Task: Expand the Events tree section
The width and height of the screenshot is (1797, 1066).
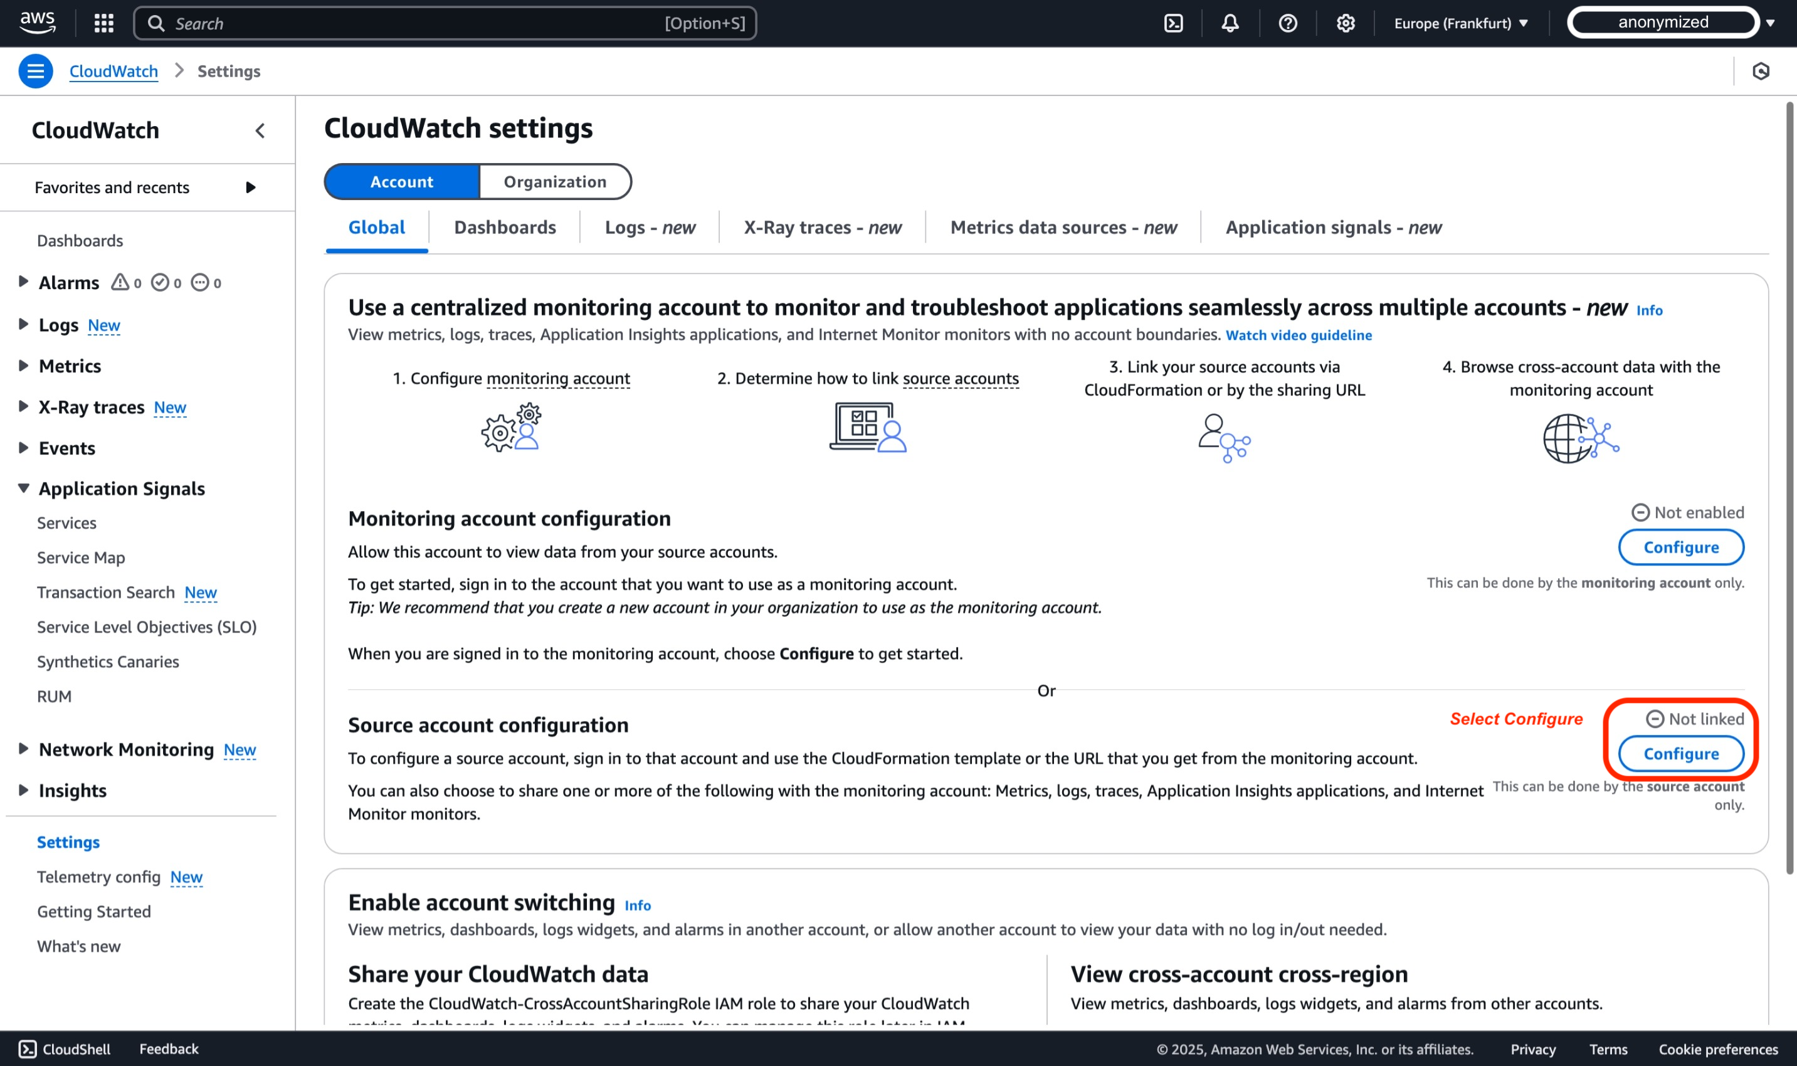Action: tap(23, 448)
